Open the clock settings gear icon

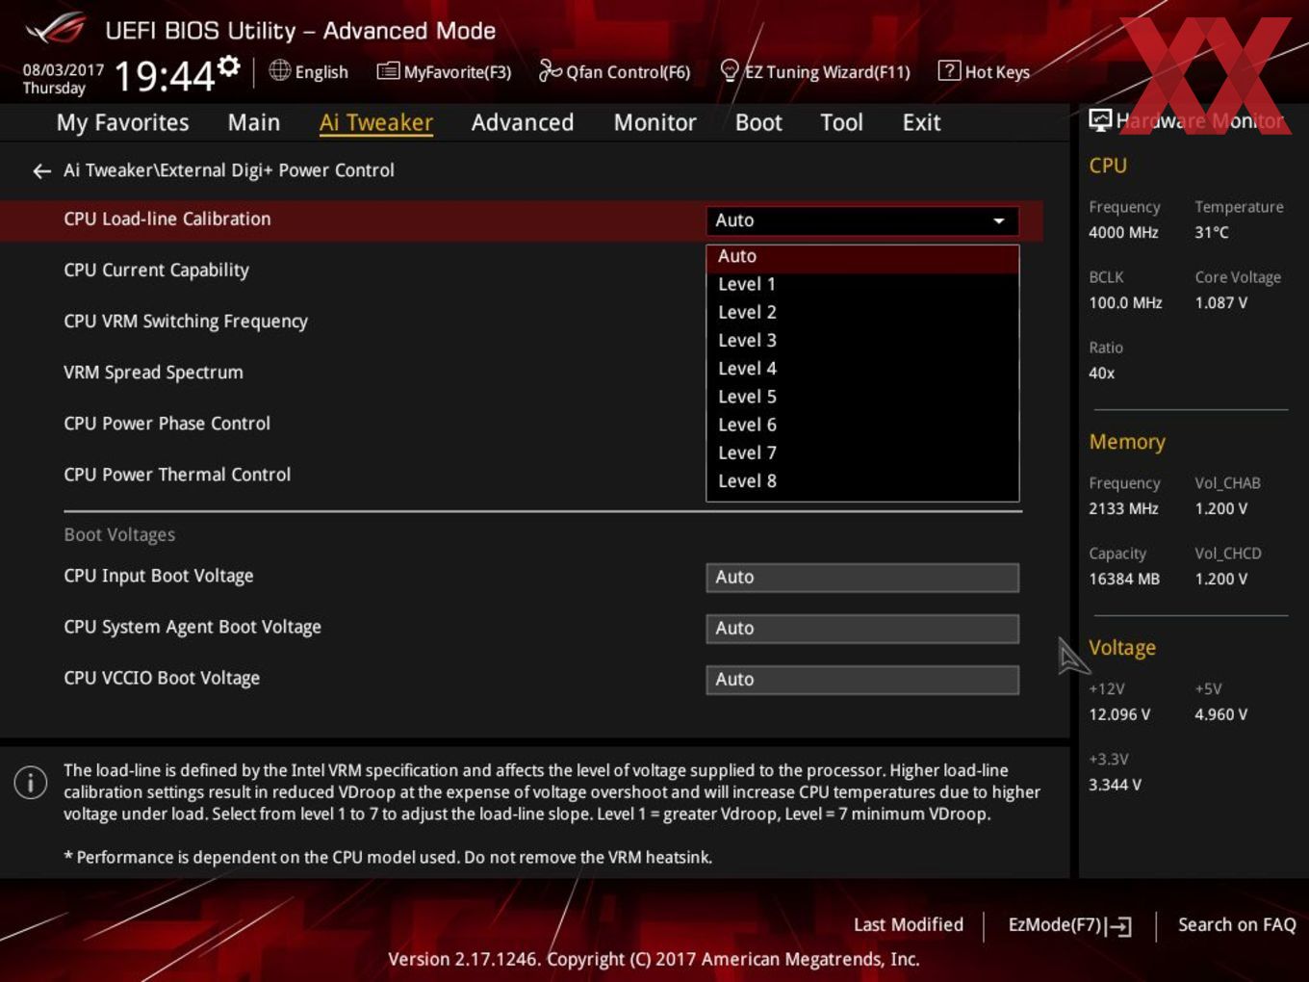(229, 65)
